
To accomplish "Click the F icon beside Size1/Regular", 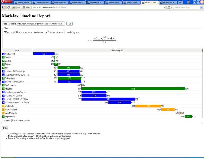I will (x=3, y=113).
